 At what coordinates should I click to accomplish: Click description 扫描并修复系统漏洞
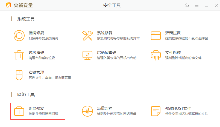[43, 38]
